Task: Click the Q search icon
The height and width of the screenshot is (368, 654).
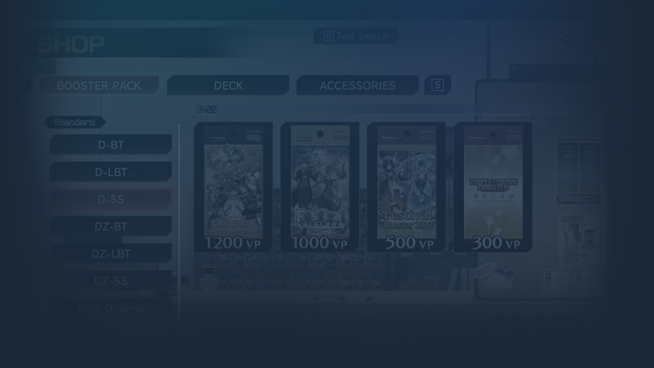Action: click(328, 36)
